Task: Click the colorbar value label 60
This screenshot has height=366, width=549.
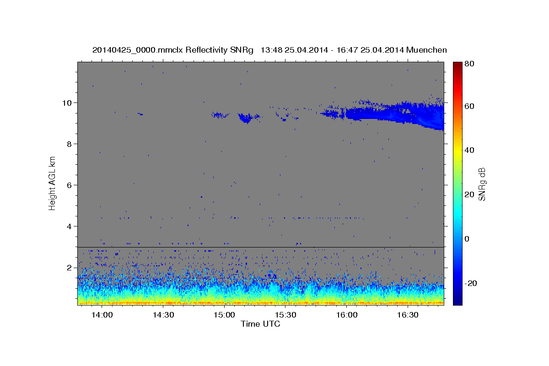Action: click(470, 106)
